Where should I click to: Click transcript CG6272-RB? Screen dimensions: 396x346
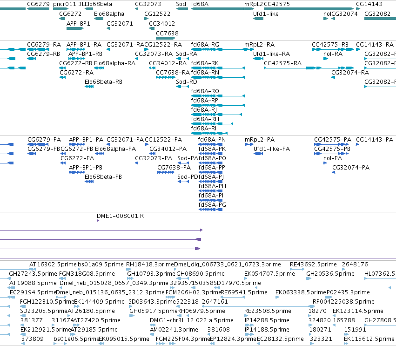tap(75, 63)
